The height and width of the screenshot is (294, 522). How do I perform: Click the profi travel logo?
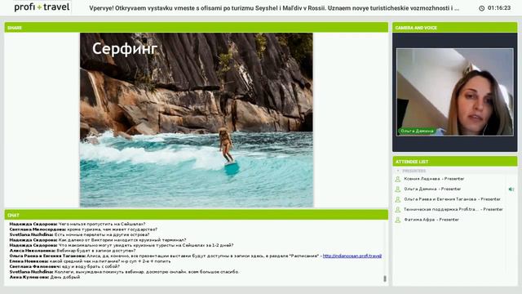point(42,7)
